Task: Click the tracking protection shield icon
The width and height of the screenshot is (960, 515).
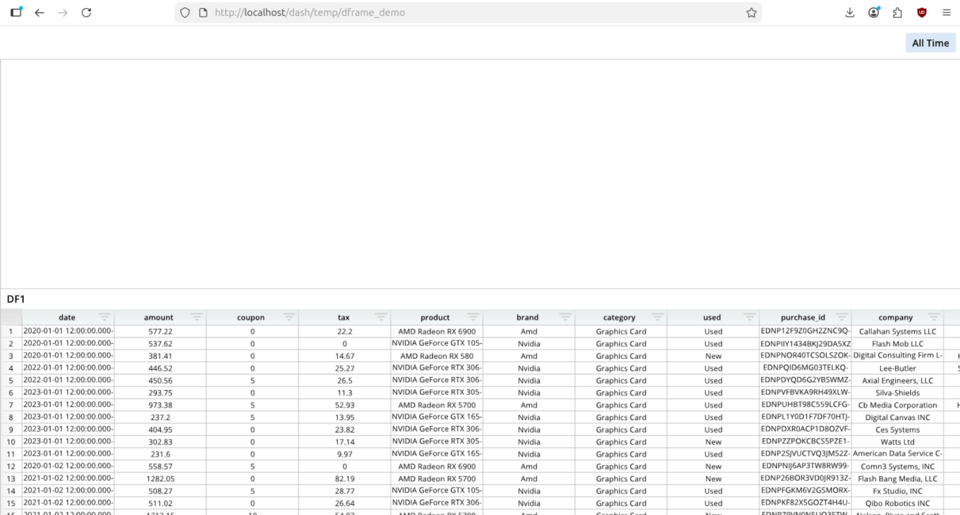Action: pos(185,13)
